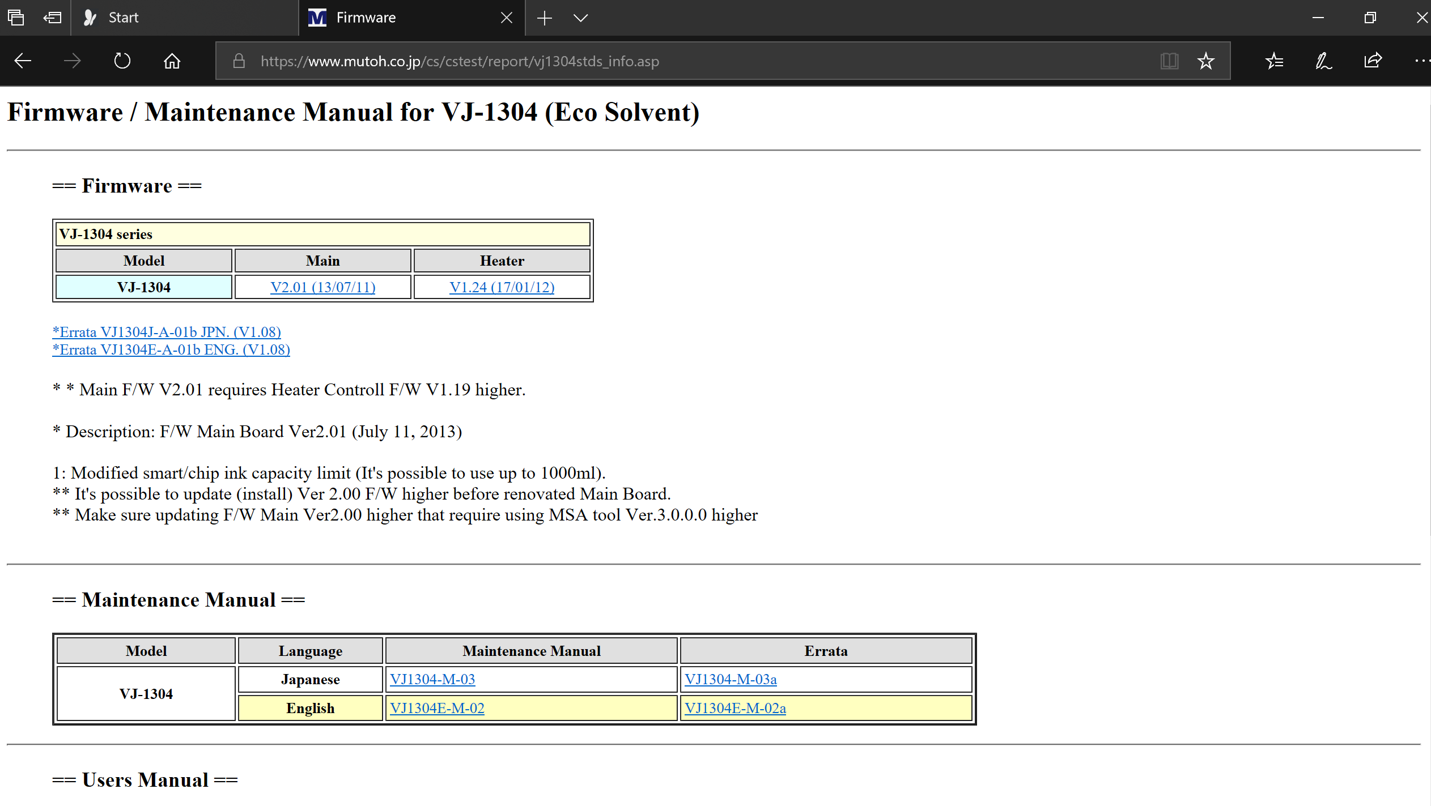Click the page title heading
Viewport: 1431px width, 806px height.
pyautogui.click(x=354, y=112)
